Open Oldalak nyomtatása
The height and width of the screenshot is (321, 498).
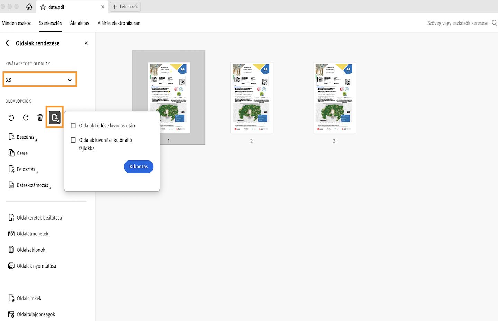pos(36,265)
